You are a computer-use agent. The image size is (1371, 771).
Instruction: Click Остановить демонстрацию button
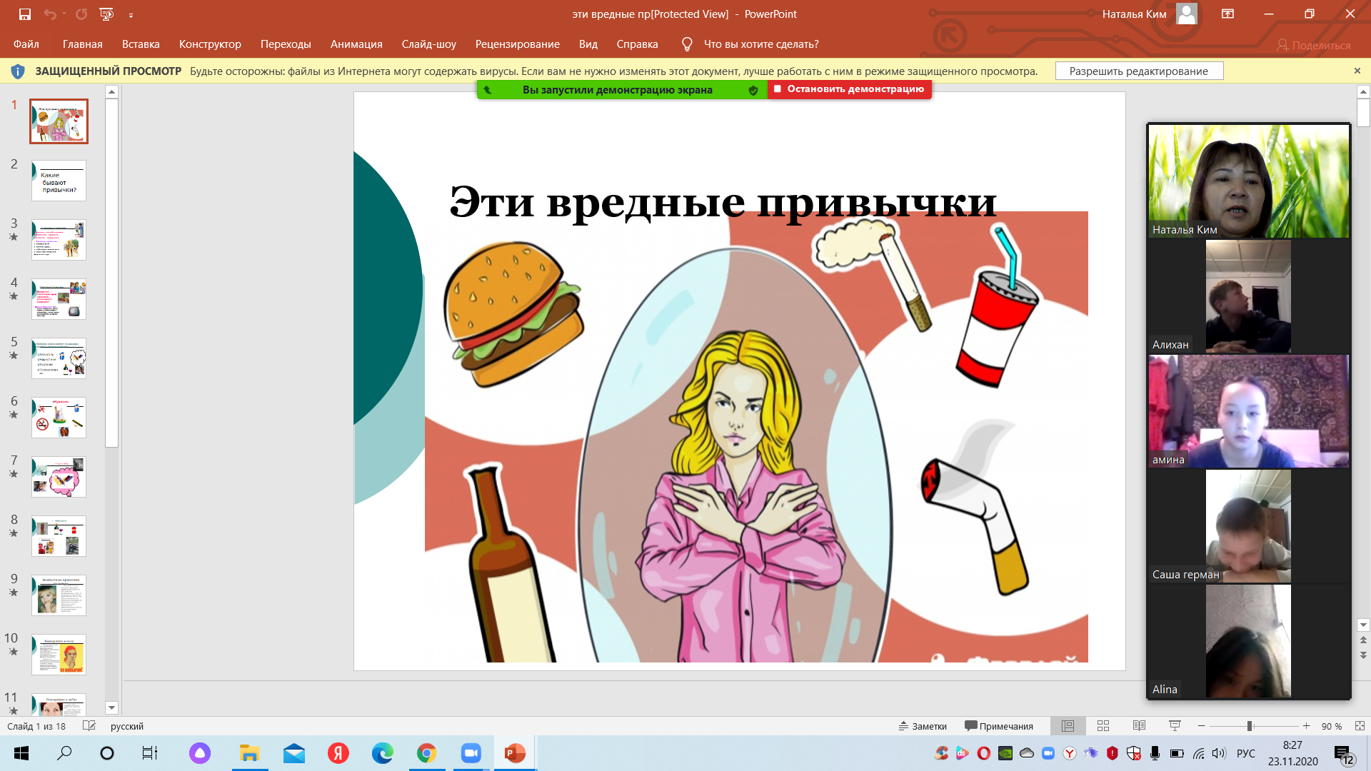pyautogui.click(x=849, y=89)
